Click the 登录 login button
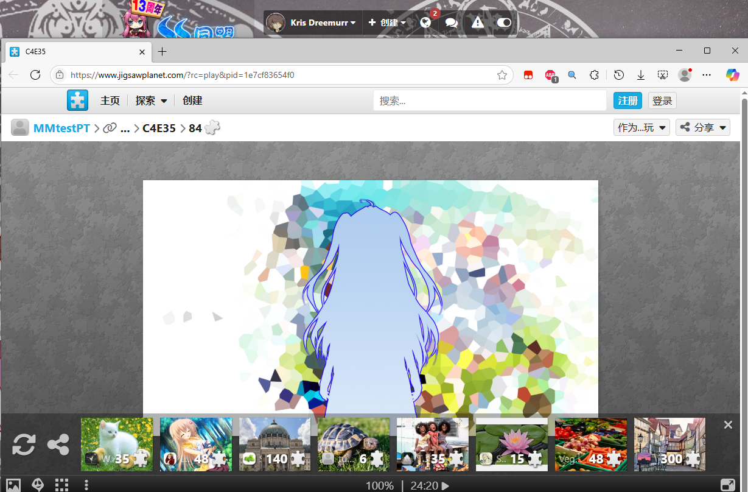 tap(662, 100)
